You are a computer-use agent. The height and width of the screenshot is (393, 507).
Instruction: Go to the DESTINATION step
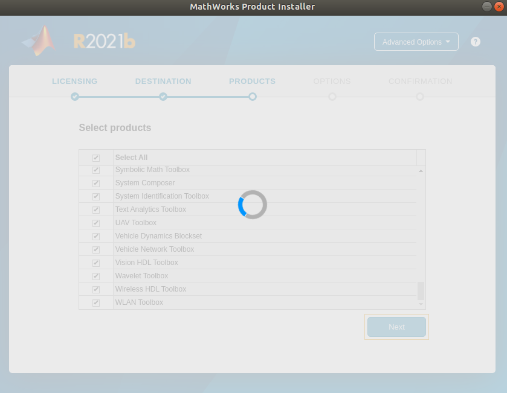point(163,81)
